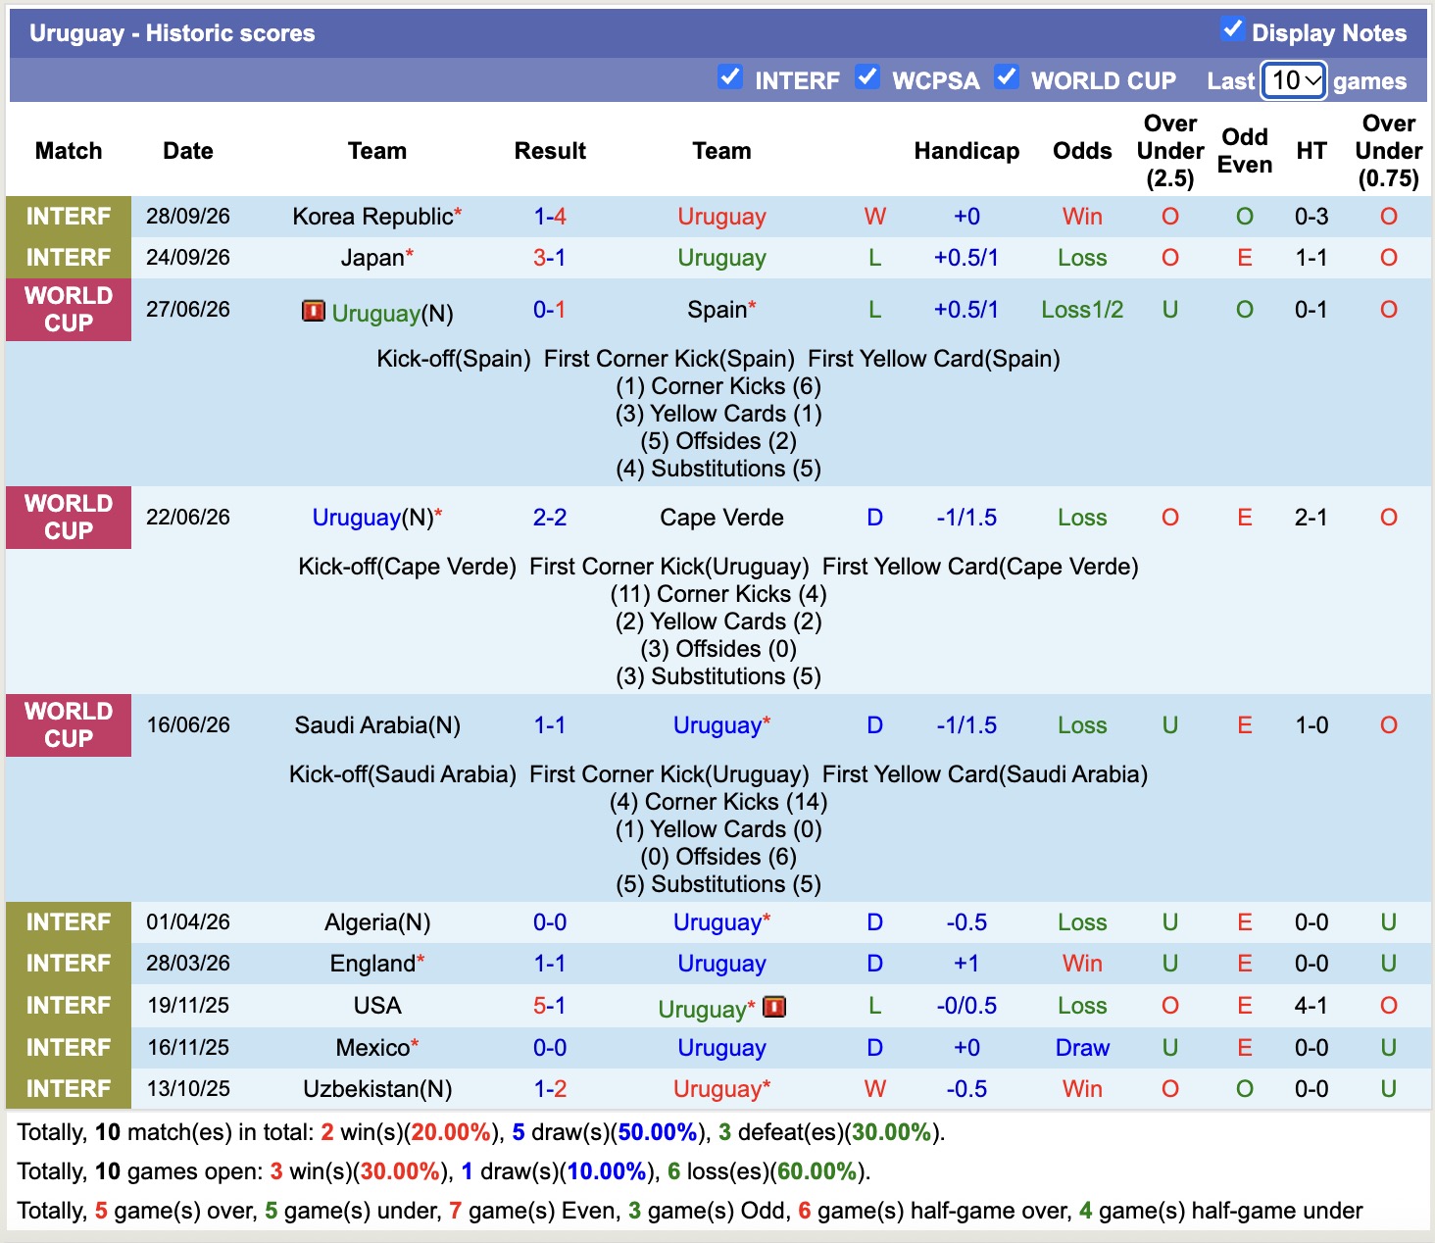The image size is (1435, 1243).
Task: Click the 2-2 result against Cape Verde
Action: 550,518
